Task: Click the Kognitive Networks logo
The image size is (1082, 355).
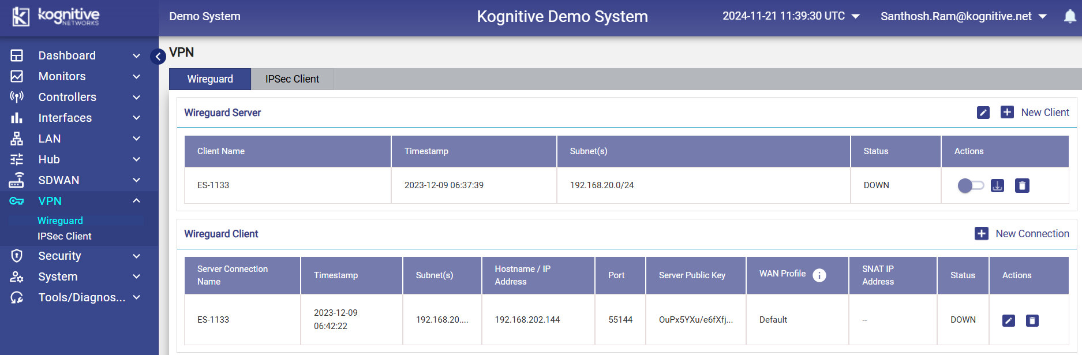Action: click(x=55, y=16)
